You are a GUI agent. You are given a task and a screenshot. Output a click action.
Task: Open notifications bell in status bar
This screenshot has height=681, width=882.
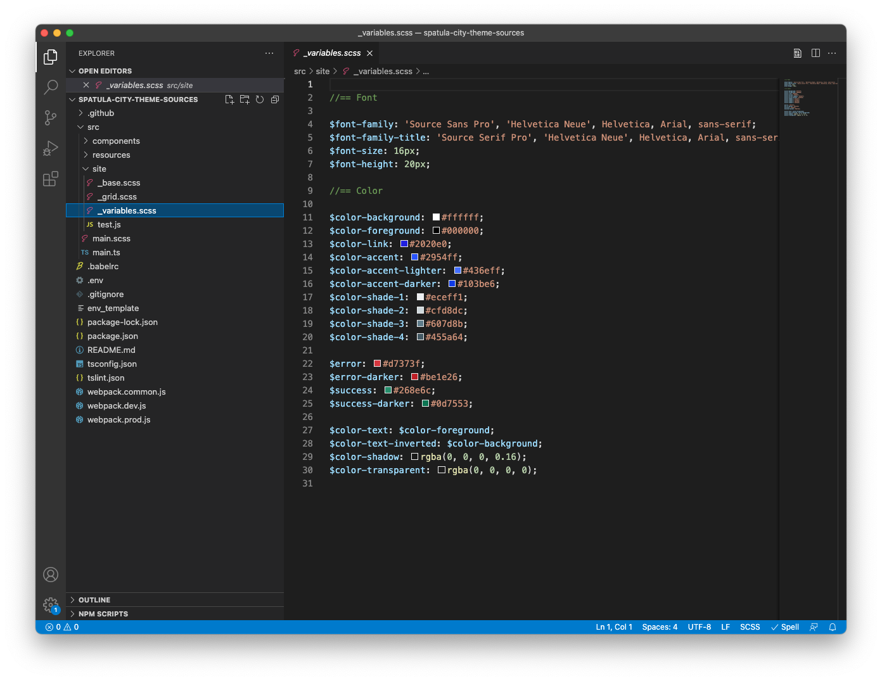click(833, 627)
